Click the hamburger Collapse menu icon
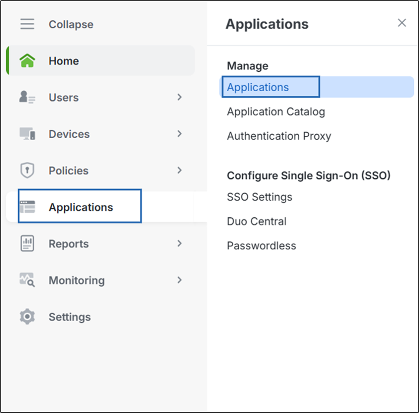 [27, 24]
